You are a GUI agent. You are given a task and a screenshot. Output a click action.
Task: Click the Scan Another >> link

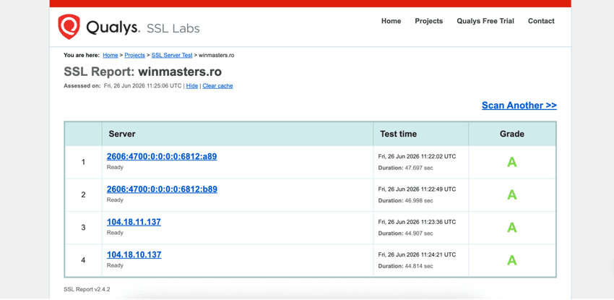[519, 106]
